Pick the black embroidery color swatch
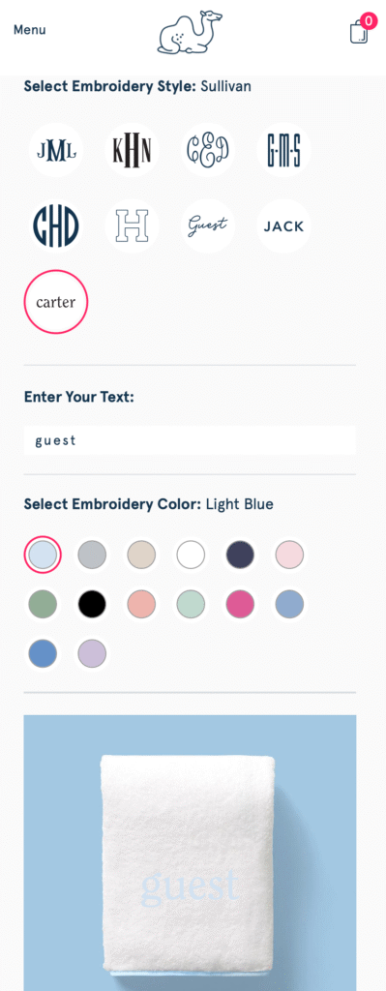 point(92,604)
